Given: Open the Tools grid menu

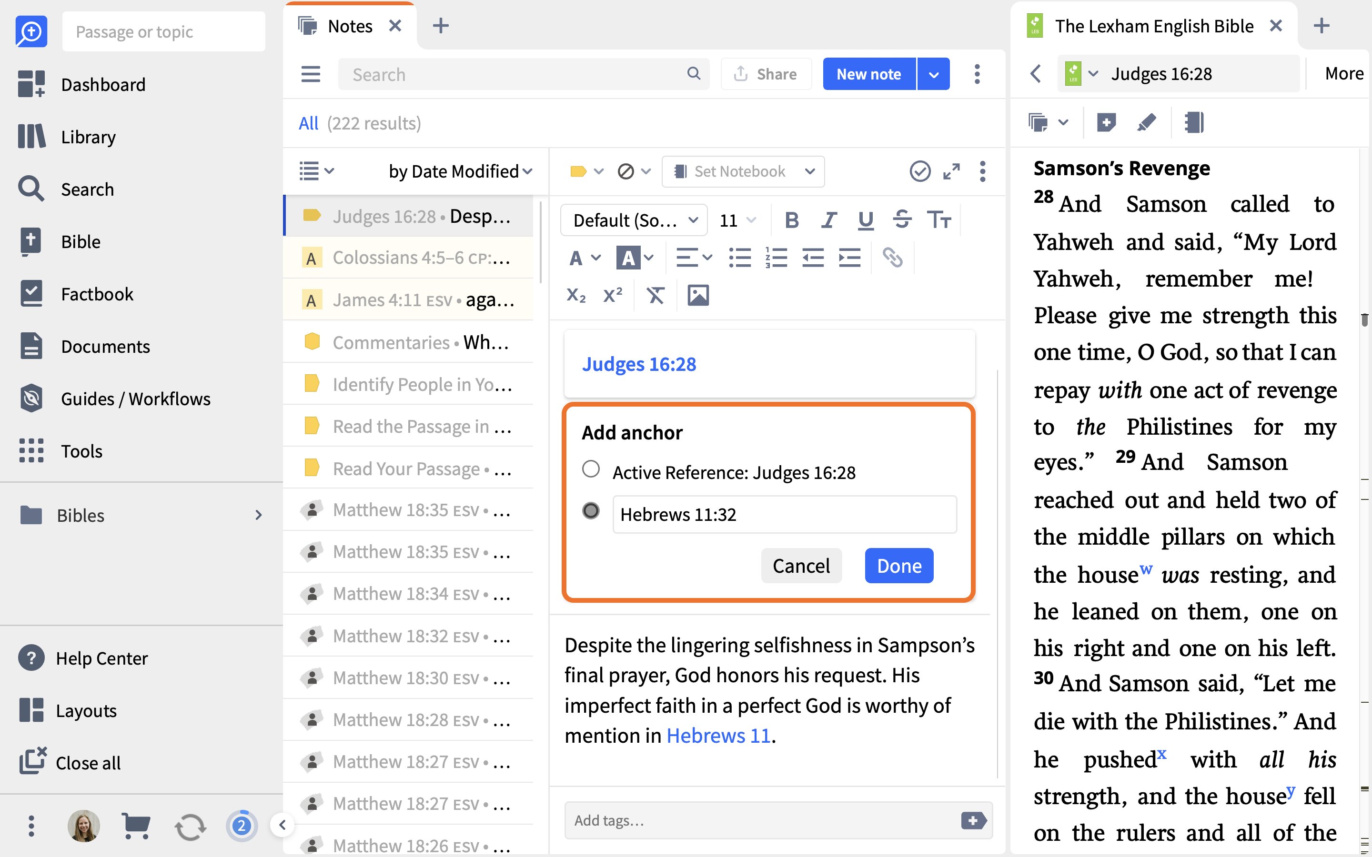Looking at the screenshot, I should click(60, 451).
